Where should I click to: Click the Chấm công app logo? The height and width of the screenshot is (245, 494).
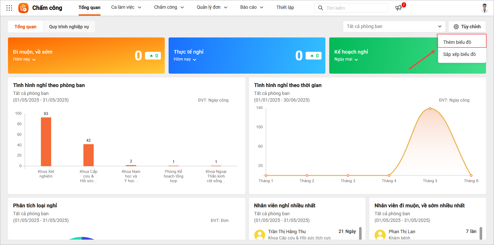point(23,8)
